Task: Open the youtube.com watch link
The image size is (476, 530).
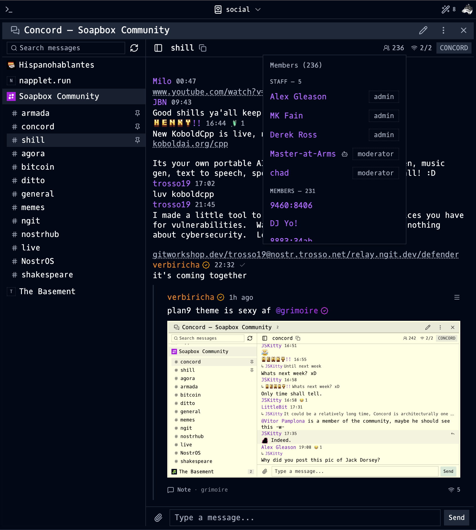Action: [208, 92]
